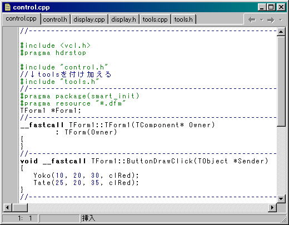Click the TForm1 constructor declaration line
This screenshot has width=289, height=225.
[117, 125]
